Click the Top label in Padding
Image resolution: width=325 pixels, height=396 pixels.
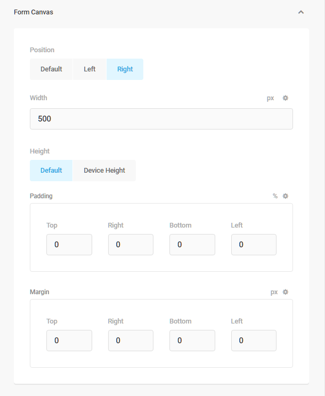click(52, 225)
